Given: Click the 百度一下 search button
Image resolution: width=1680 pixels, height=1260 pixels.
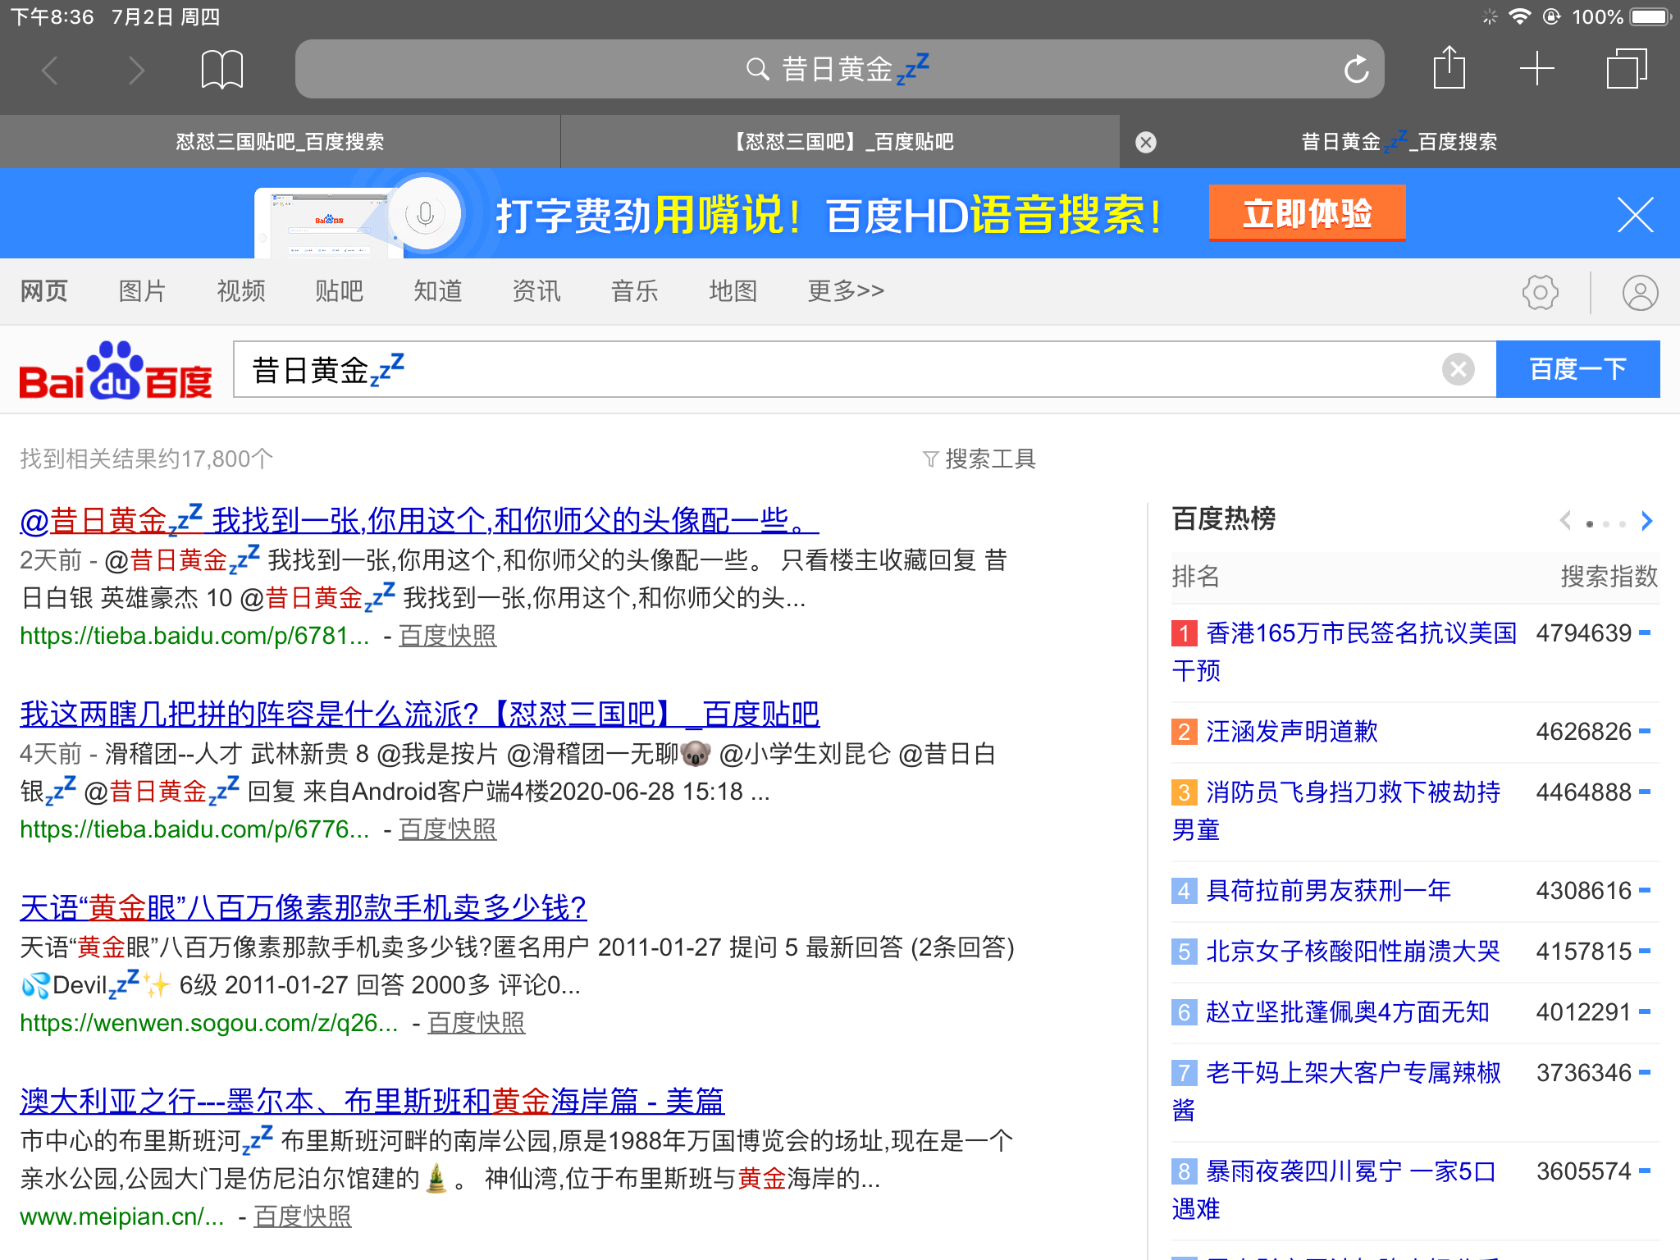Looking at the screenshot, I should click(1577, 369).
